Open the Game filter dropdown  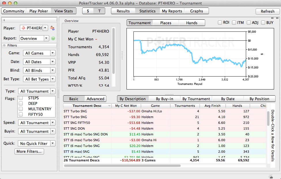point(39,53)
